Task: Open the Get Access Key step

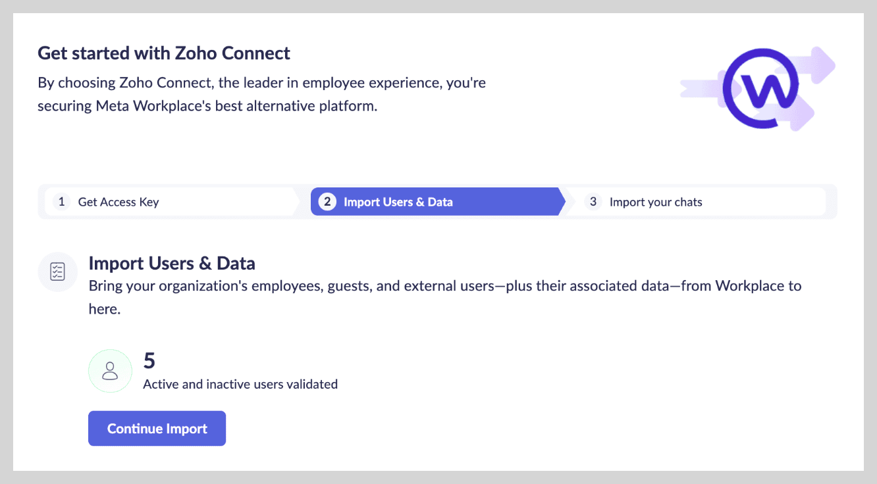Action: (x=119, y=202)
